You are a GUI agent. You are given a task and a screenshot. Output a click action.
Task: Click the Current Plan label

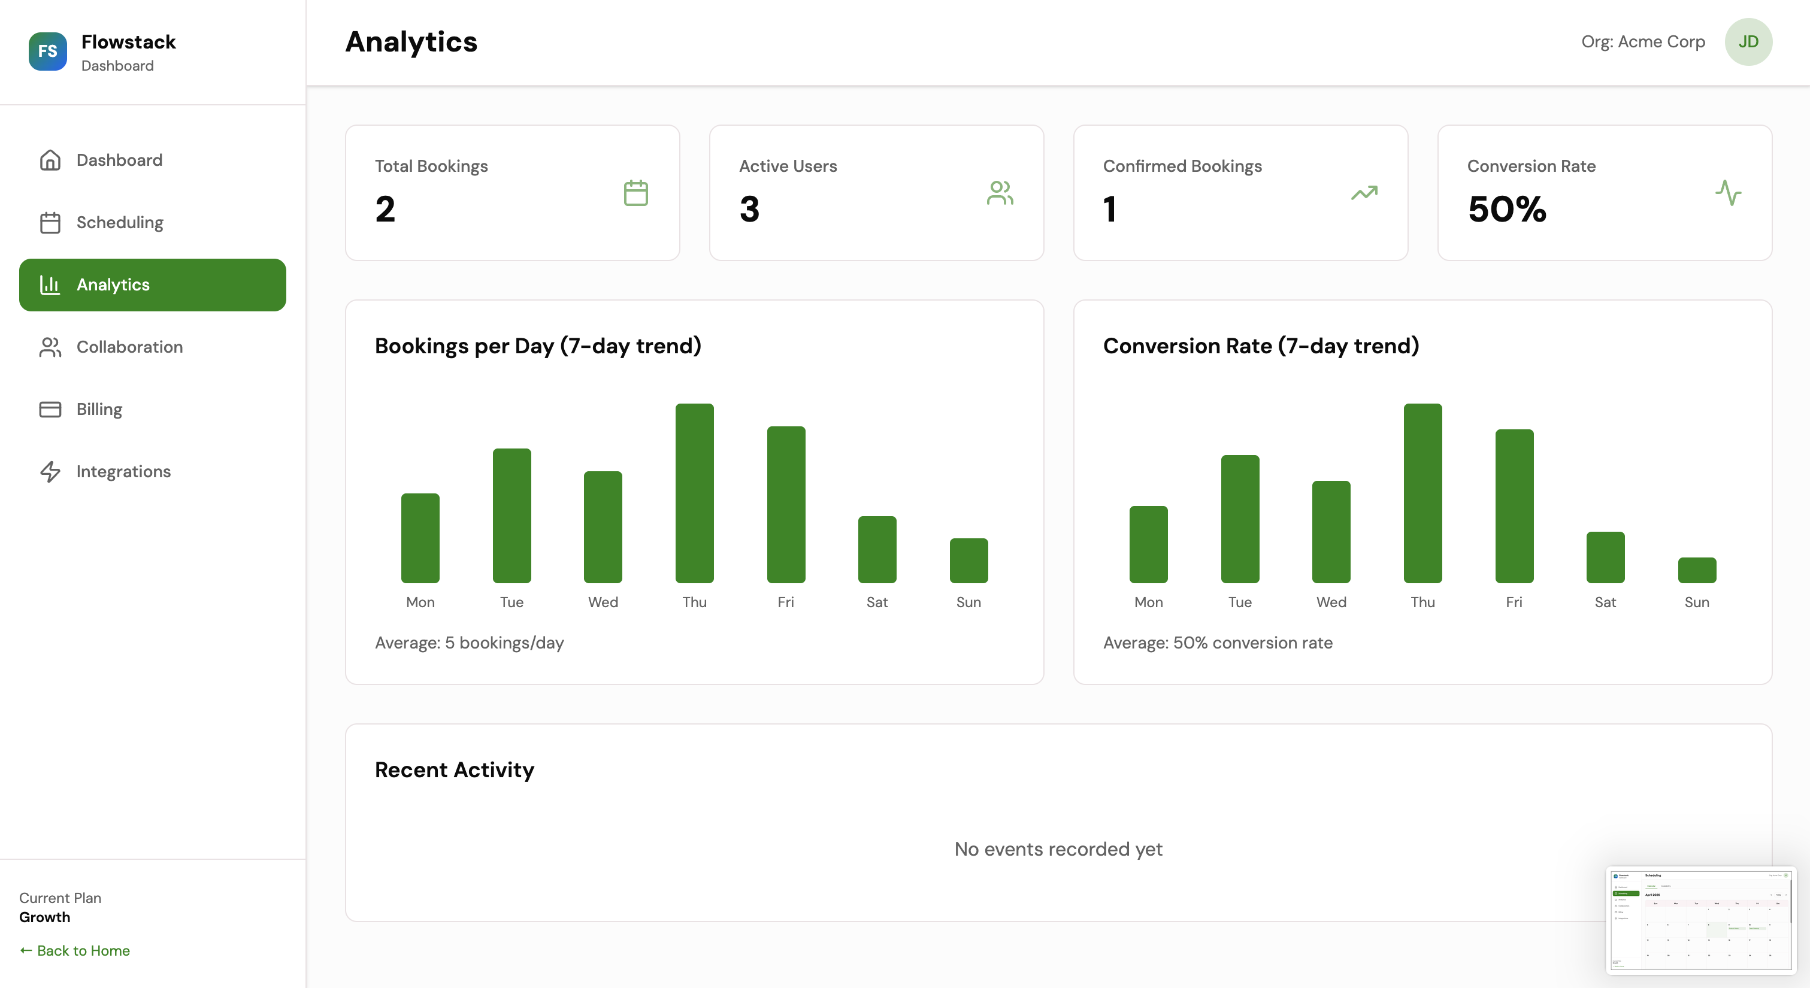[60, 898]
